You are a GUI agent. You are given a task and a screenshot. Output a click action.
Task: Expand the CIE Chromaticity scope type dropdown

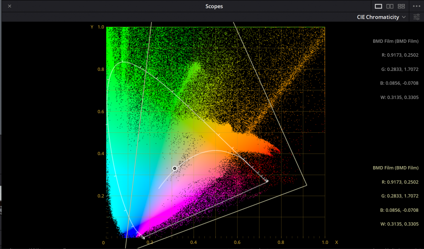point(381,17)
